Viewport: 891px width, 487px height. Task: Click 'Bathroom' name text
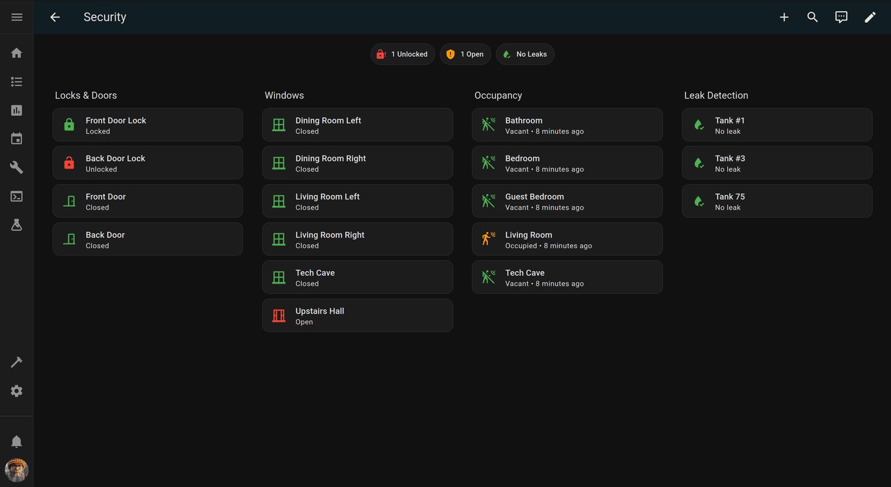pyautogui.click(x=523, y=121)
